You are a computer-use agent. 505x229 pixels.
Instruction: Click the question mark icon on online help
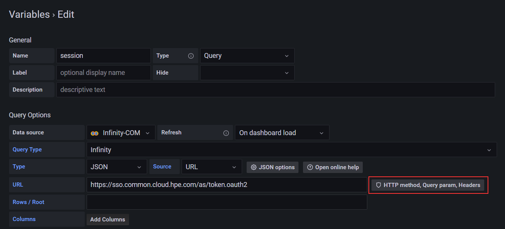point(310,167)
